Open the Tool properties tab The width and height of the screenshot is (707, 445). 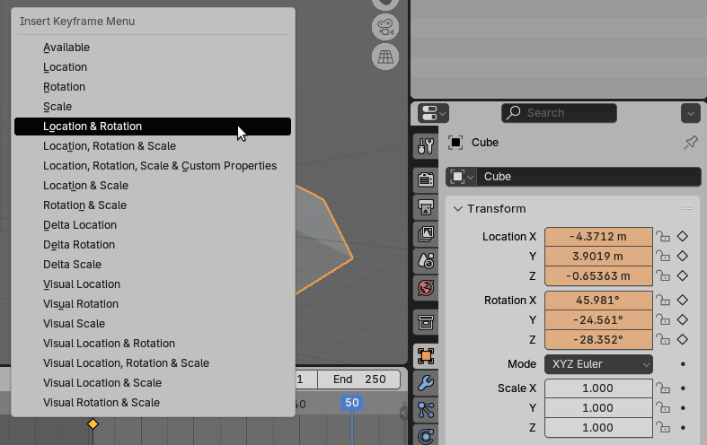coord(426,146)
